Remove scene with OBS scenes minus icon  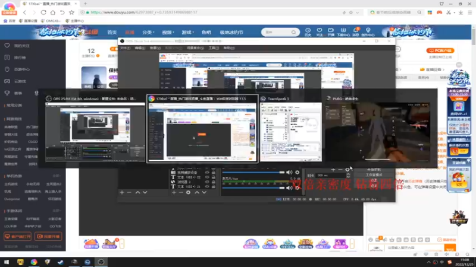click(129, 192)
